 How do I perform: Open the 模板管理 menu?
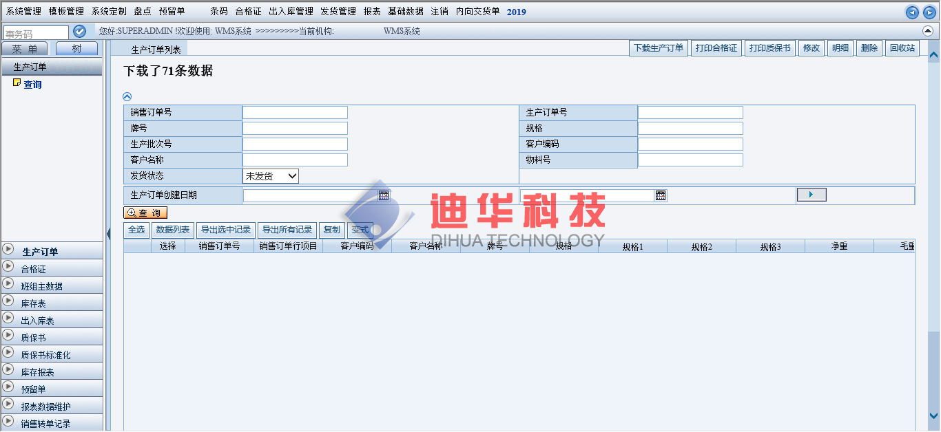[66, 12]
